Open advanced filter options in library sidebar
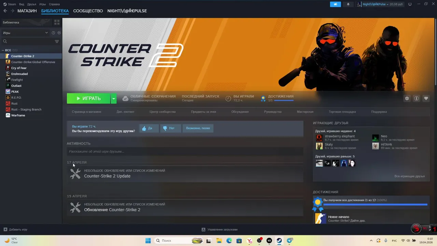This screenshot has height=246, width=437. pyautogui.click(x=57, y=41)
